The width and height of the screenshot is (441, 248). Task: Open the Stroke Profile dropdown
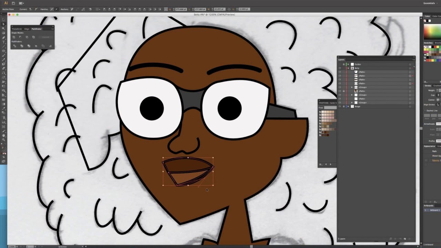[439, 141]
